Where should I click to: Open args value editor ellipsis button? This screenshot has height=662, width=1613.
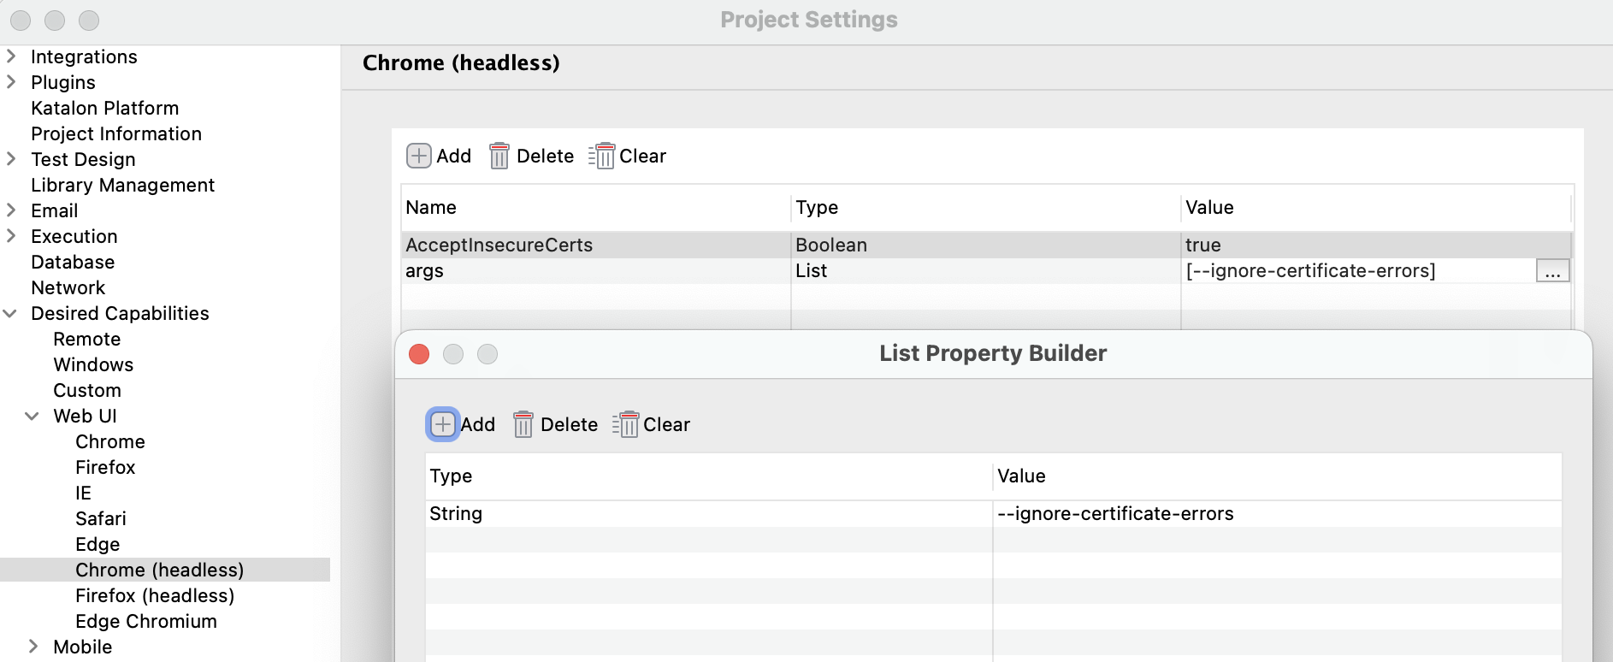tap(1552, 271)
